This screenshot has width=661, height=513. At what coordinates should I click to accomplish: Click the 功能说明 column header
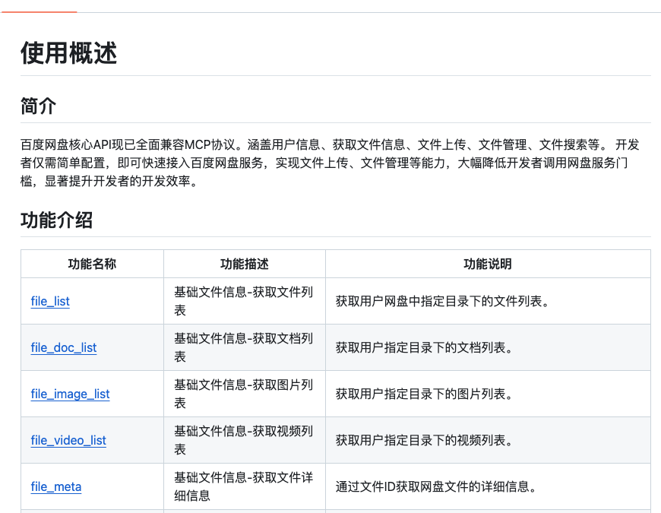(488, 264)
